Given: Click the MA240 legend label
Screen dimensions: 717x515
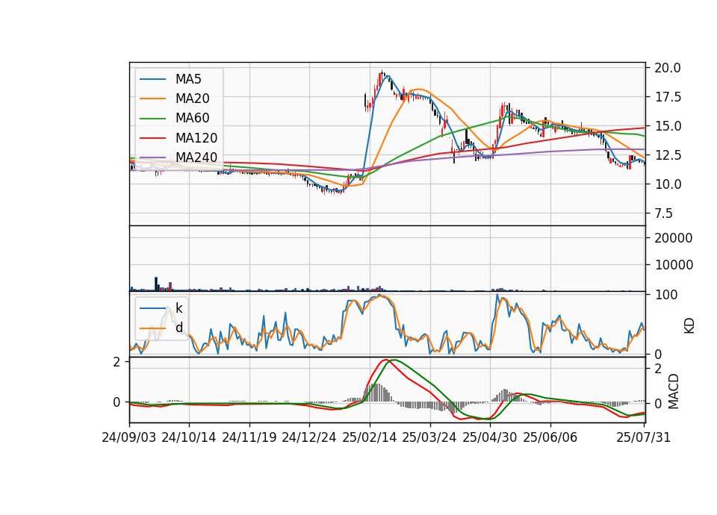Looking at the screenshot, I should pyautogui.click(x=196, y=157).
